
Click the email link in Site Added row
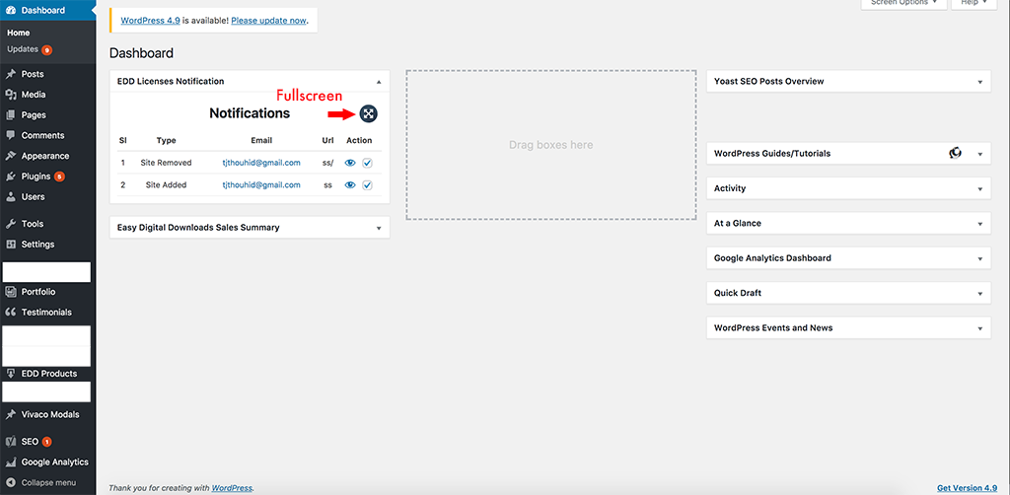(261, 184)
